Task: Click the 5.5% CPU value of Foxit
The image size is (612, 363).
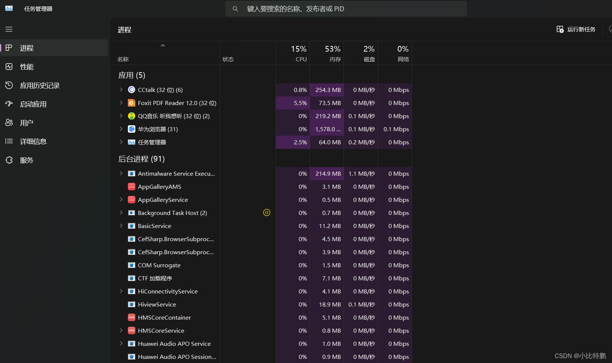Action: tap(300, 103)
